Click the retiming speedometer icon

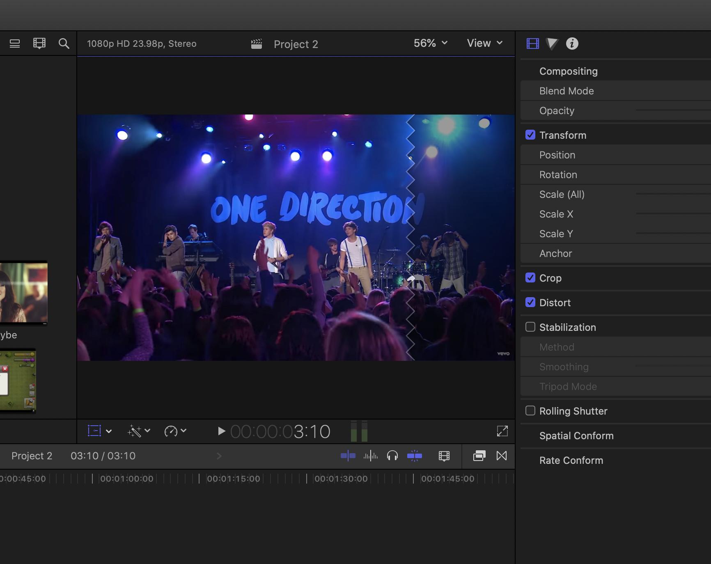pyautogui.click(x=171, y=431)
